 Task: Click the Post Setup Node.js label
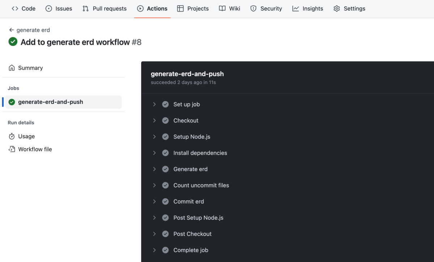198,217
